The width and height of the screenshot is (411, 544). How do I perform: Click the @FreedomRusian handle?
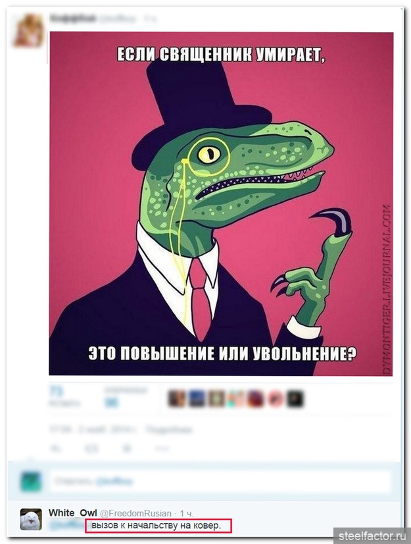(135, 513)
